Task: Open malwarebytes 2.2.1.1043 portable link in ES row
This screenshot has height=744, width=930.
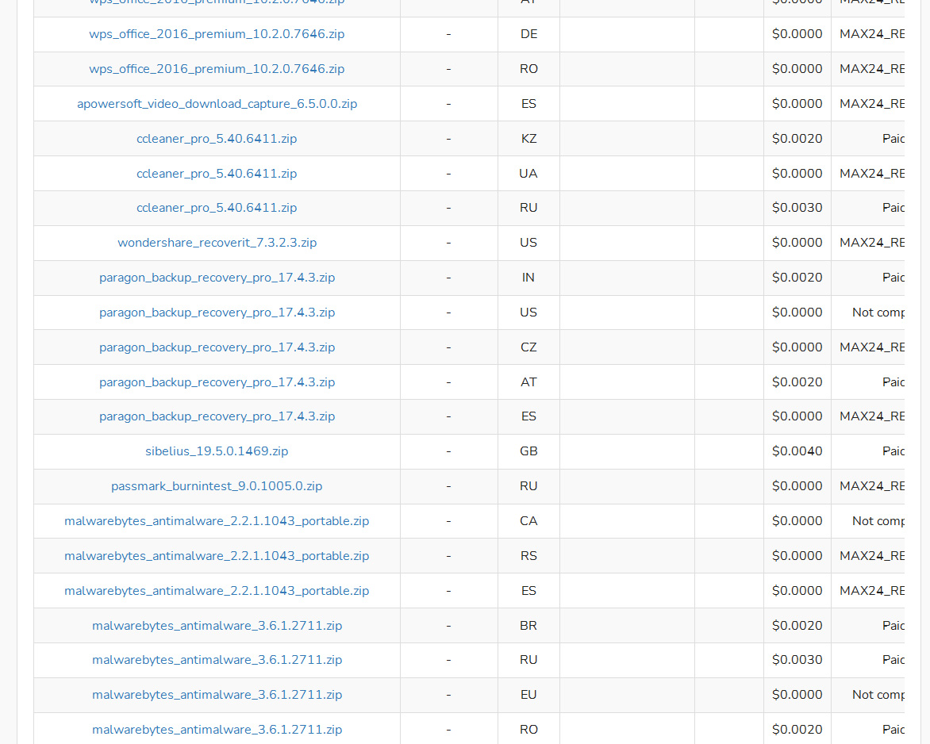Action: (x=217, y=591)
